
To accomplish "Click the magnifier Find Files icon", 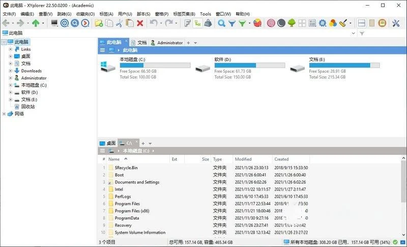I will 221,23.
